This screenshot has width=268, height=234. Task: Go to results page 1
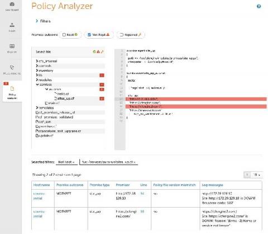[247, 175]
